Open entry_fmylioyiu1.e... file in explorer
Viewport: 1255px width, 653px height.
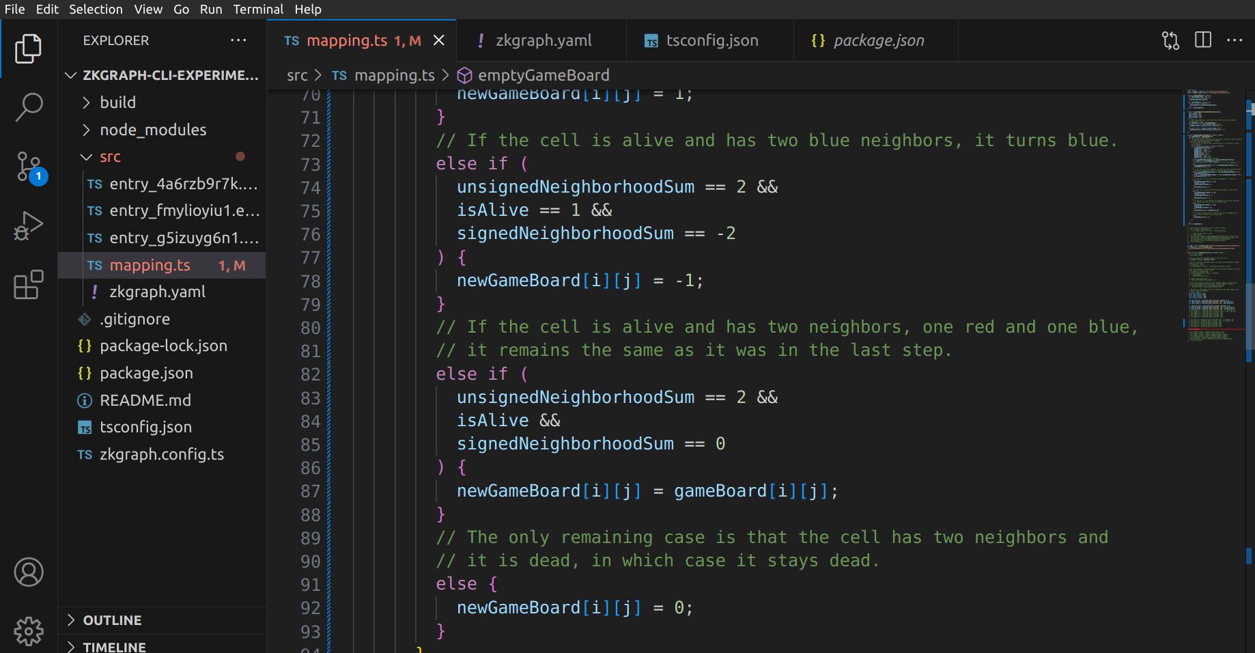tap(162, 211)
